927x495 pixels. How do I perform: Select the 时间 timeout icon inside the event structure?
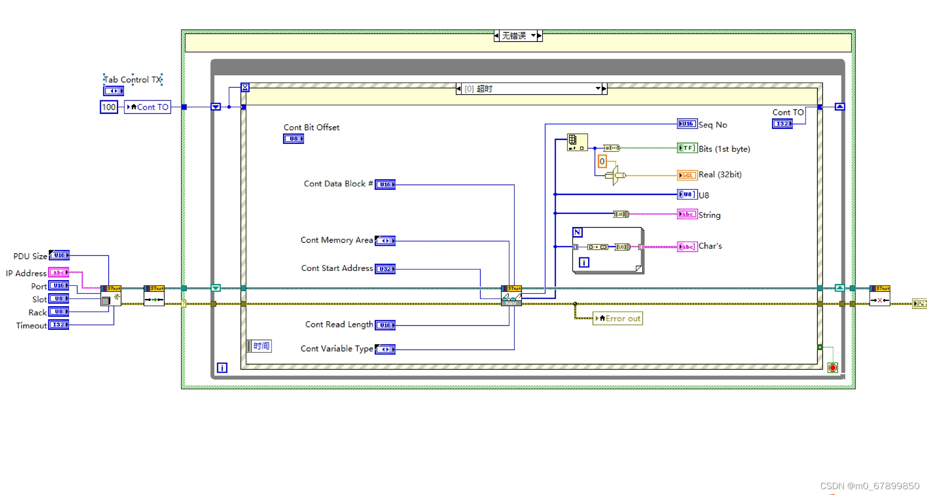(x=259, y=346)
